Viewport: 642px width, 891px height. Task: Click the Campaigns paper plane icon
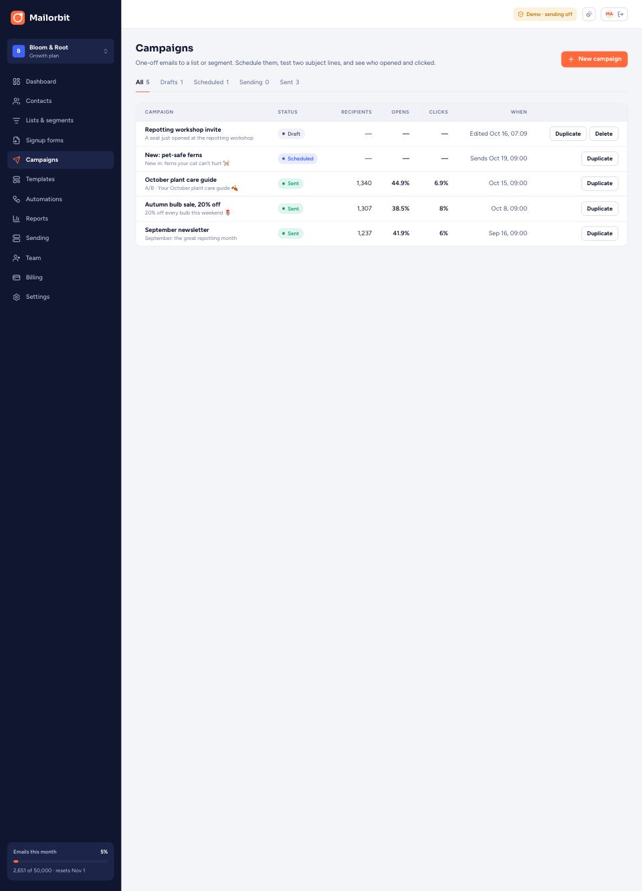point(17,160)
